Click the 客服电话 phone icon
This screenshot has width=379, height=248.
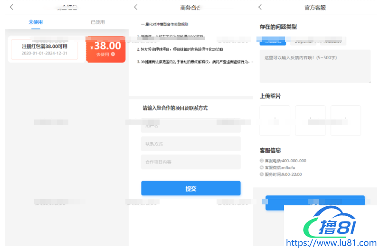pyautogui.click(x=262, y=161)
